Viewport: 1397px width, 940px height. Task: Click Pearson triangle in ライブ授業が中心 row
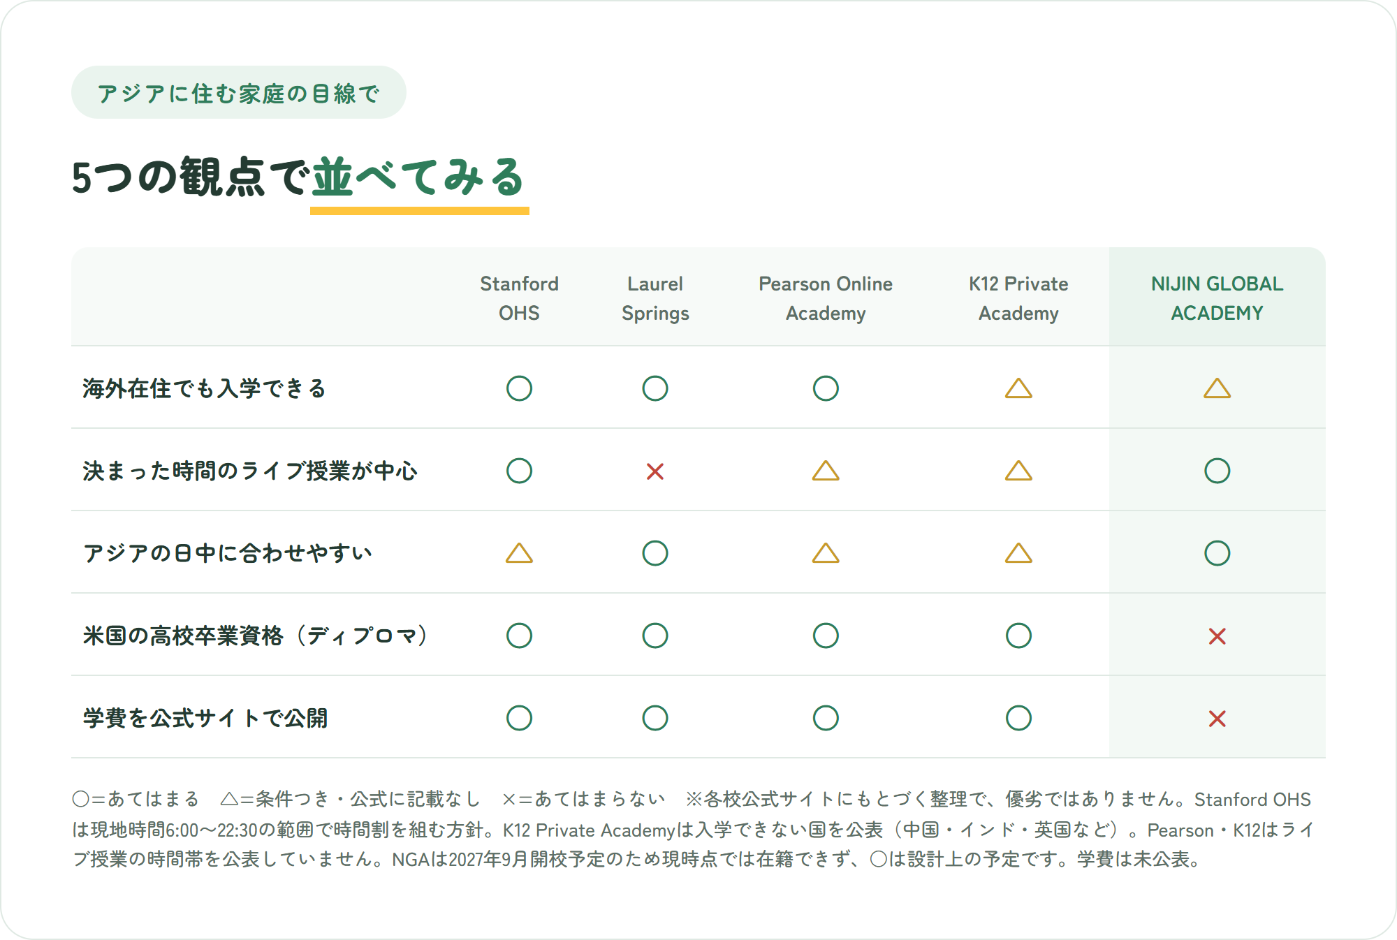tap(826, 471)
